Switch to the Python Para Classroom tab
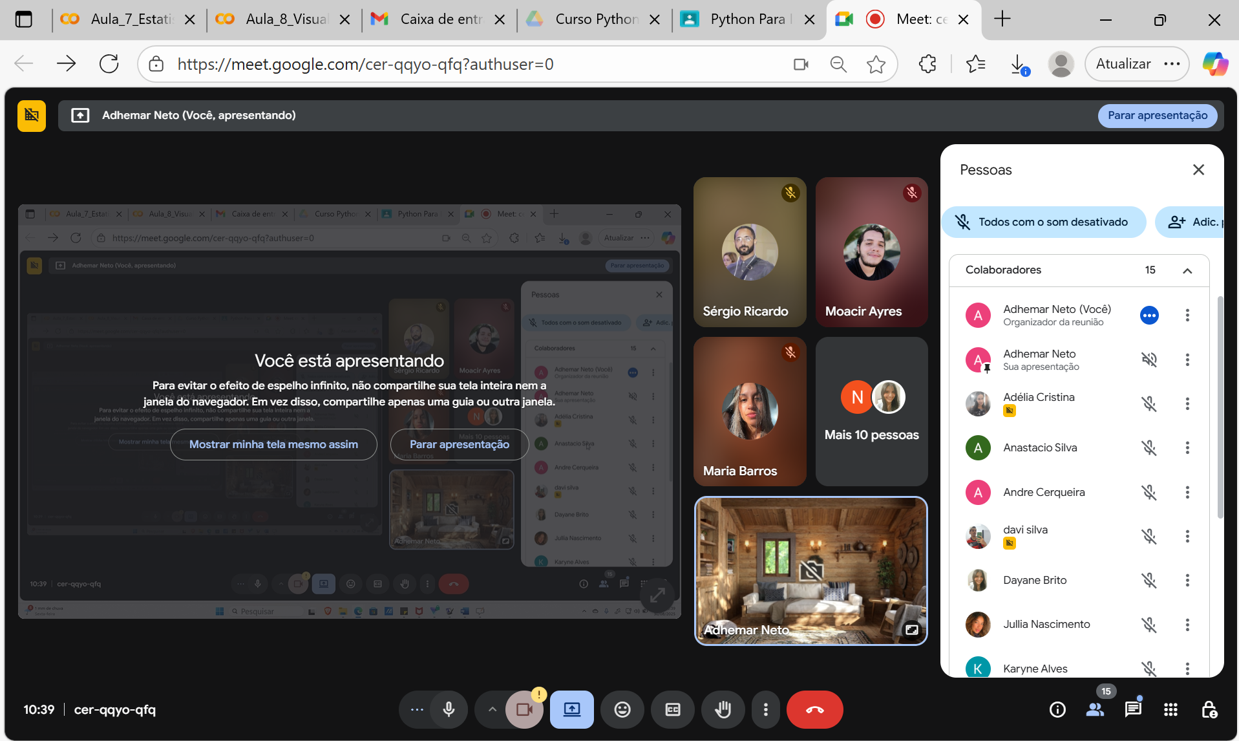 pos(748,19)
